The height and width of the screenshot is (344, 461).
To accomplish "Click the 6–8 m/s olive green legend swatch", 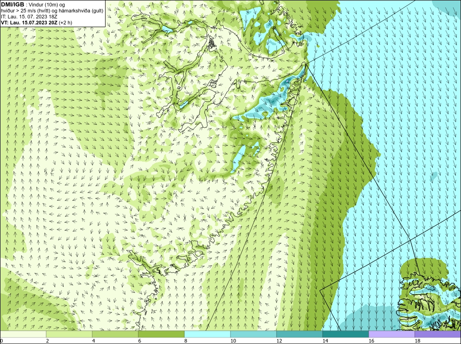I will tap(161, 334).
